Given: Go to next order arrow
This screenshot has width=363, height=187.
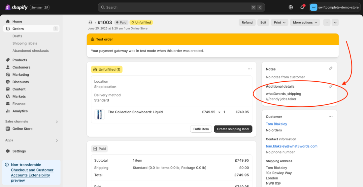Looking at the screenshot, I should [335, 22].
